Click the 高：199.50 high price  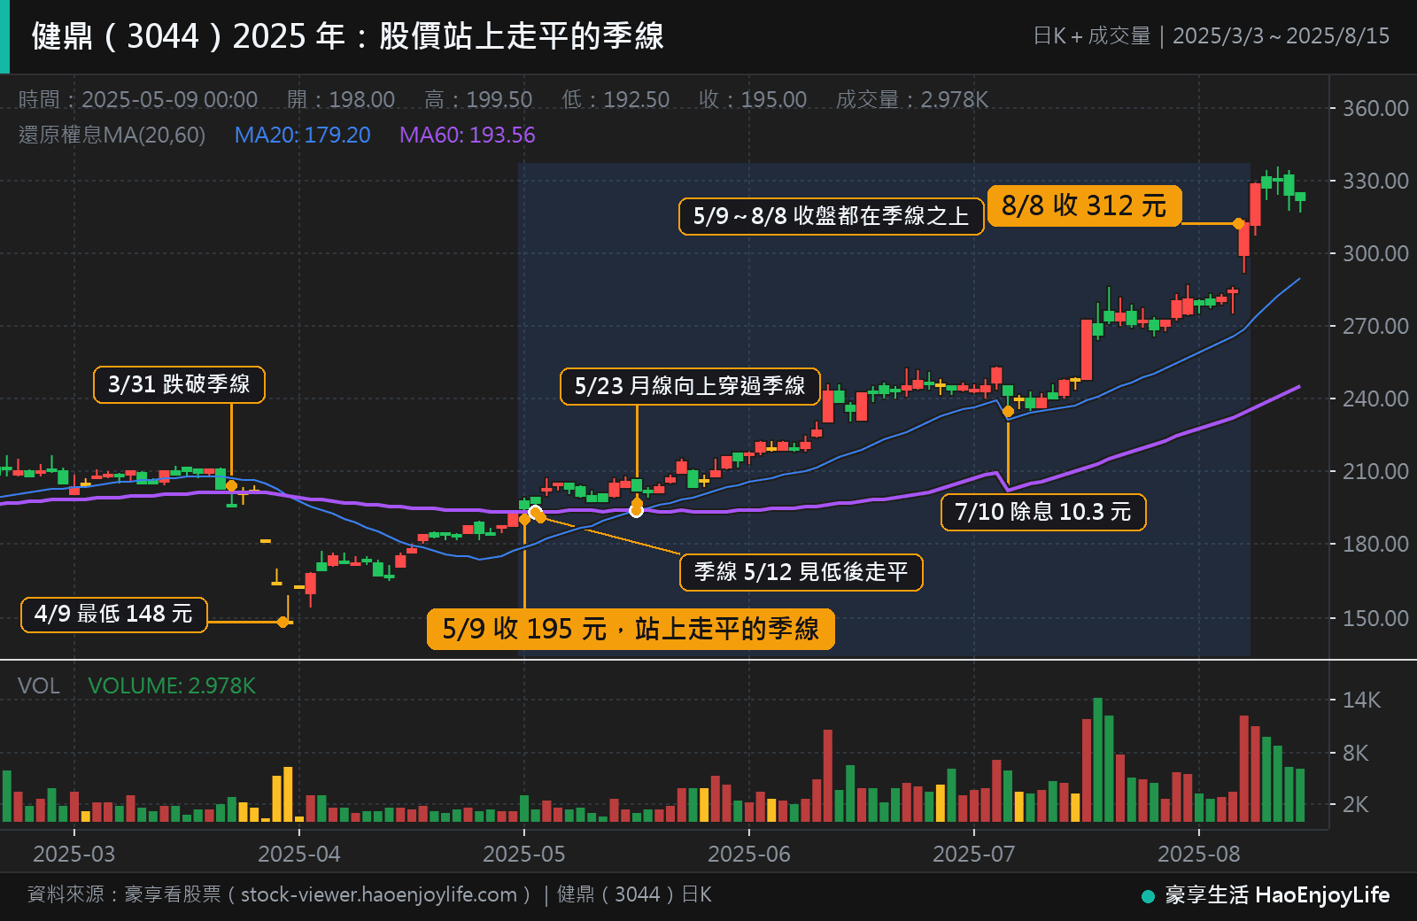click(478, 99)
